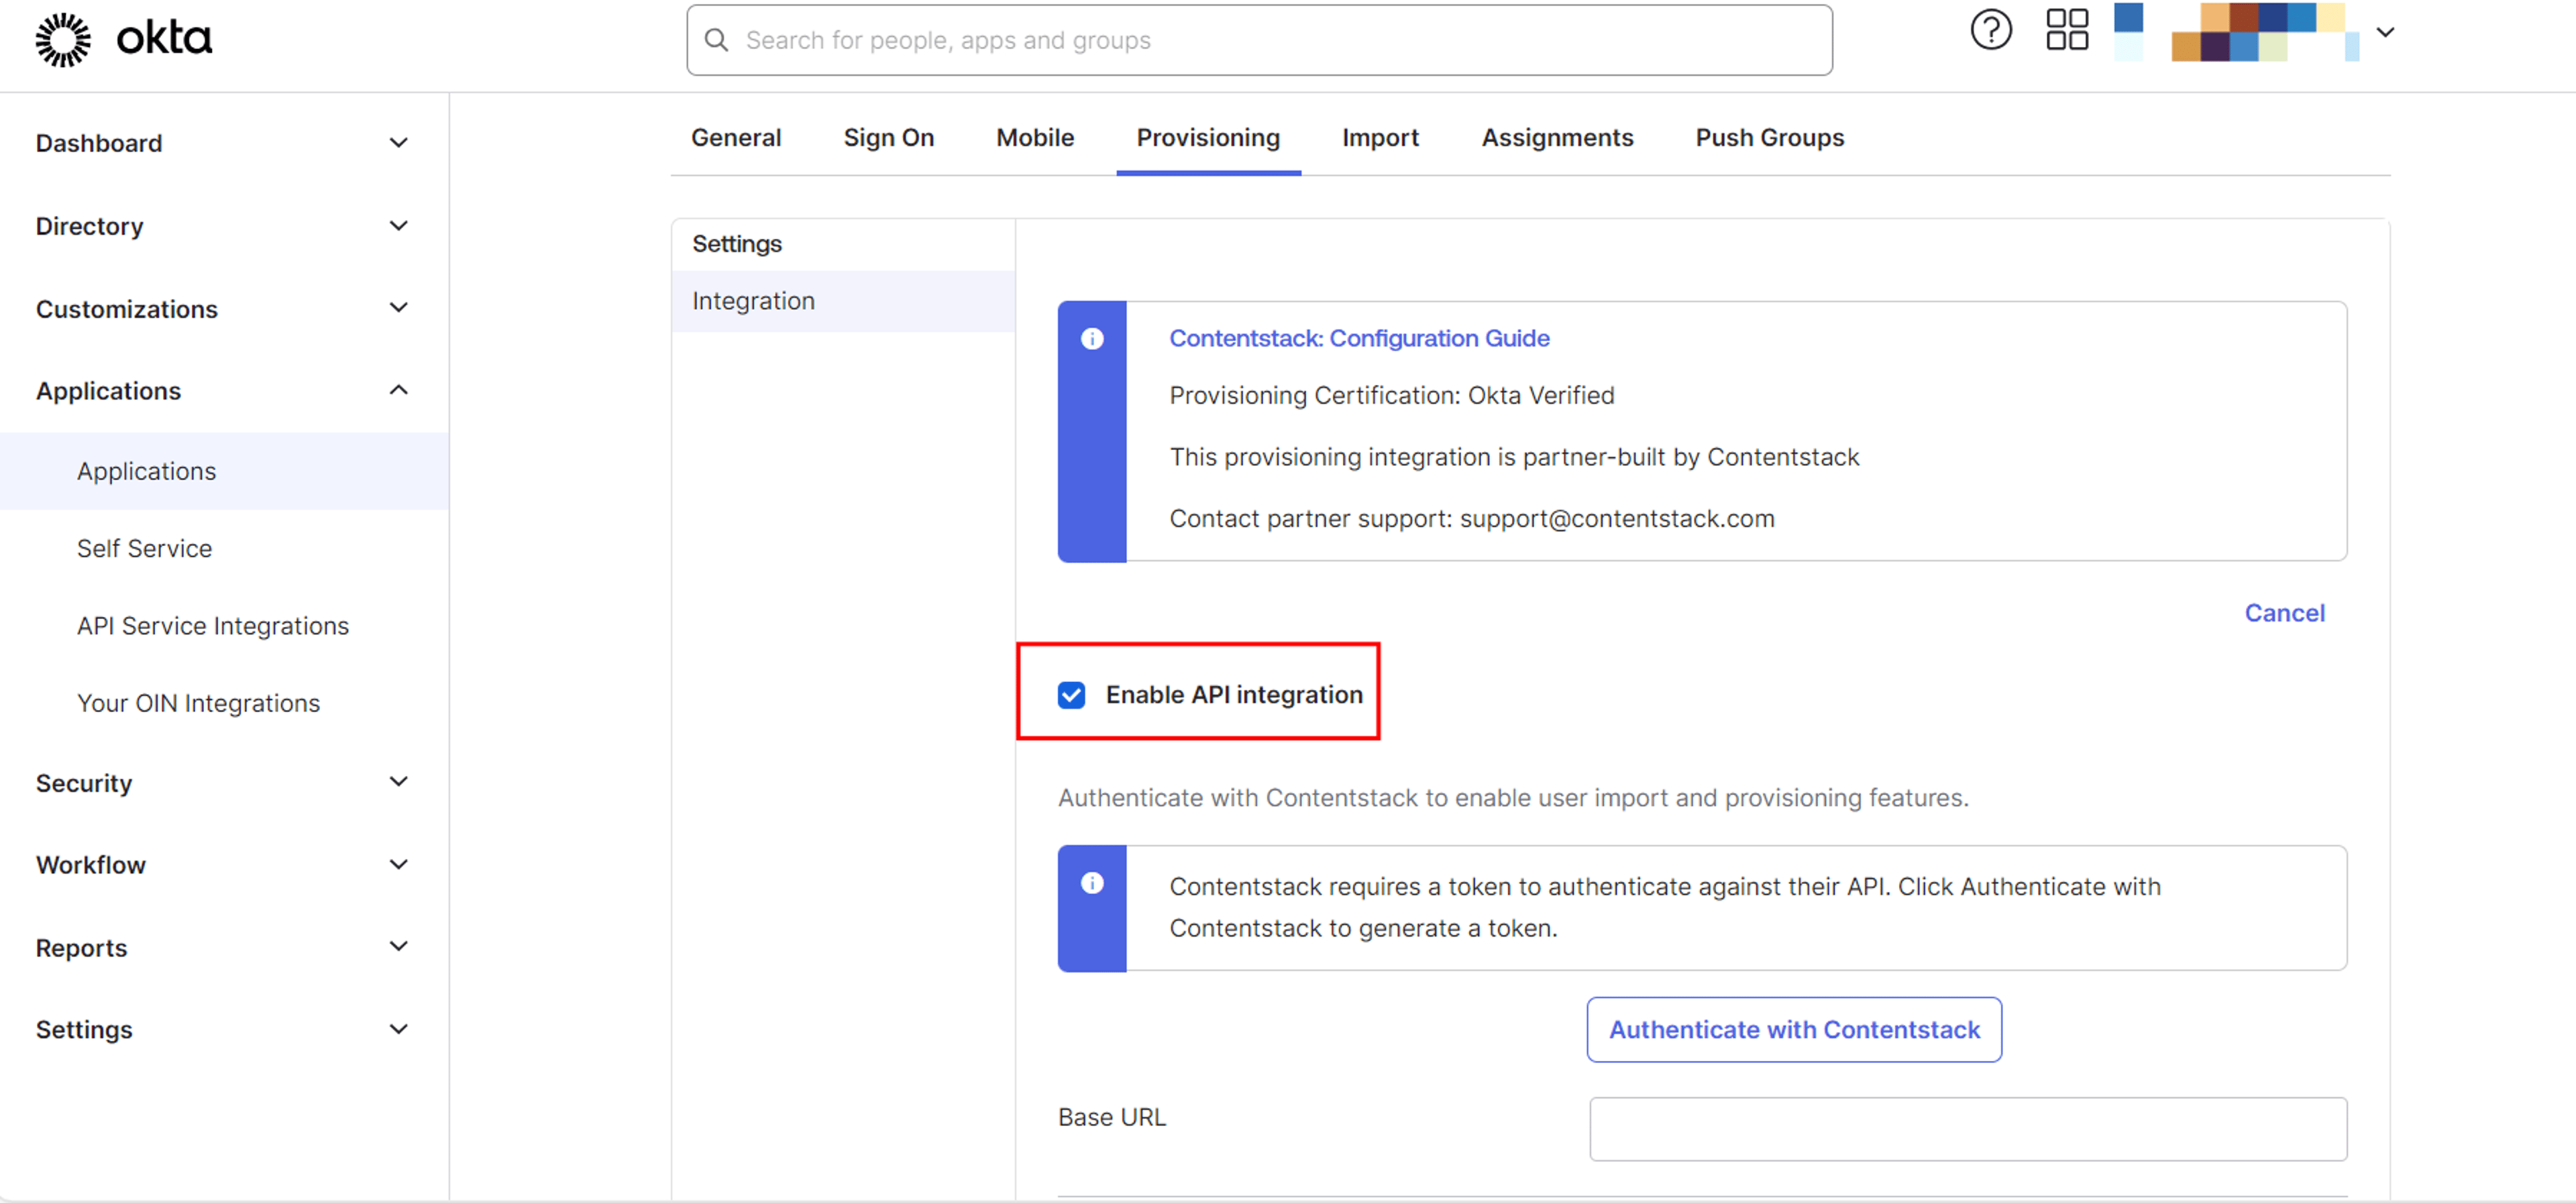Select the Provisioning tab

[1207, 138]
